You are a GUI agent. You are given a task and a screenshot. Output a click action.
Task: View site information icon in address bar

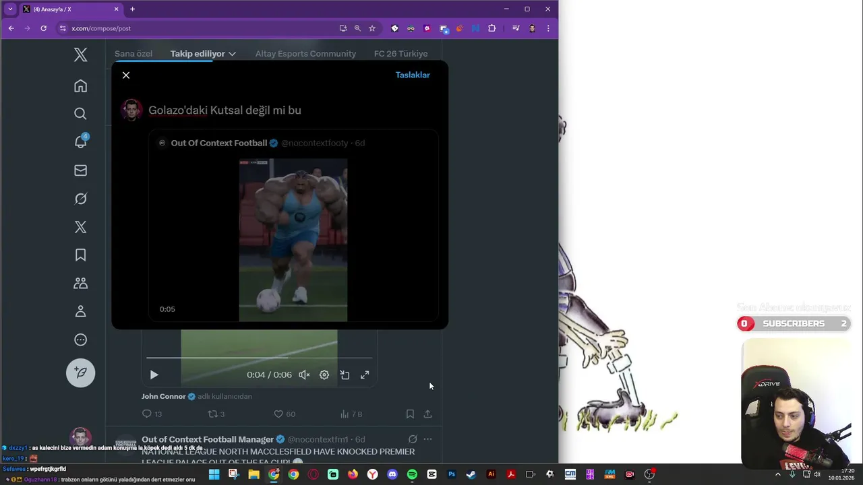[63, 28]
